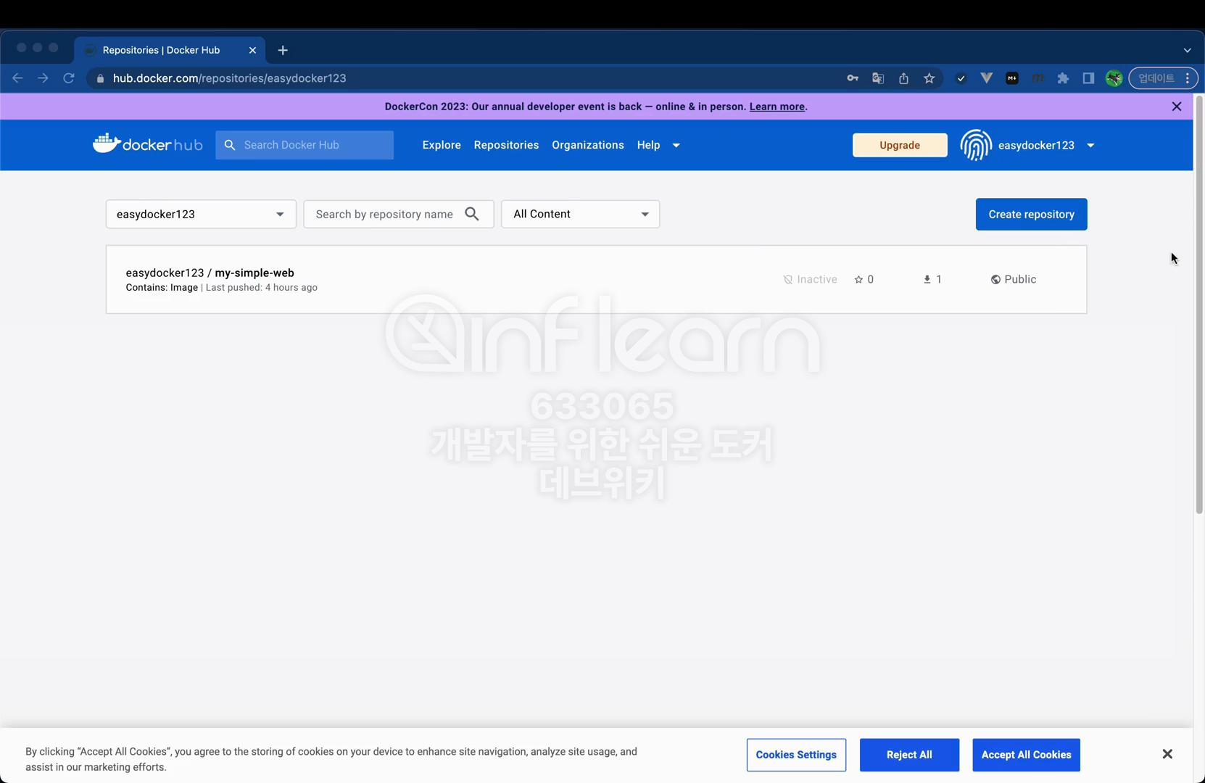Go to Explore in the navigation
1205x783 pixels.
tap(442, 145)
